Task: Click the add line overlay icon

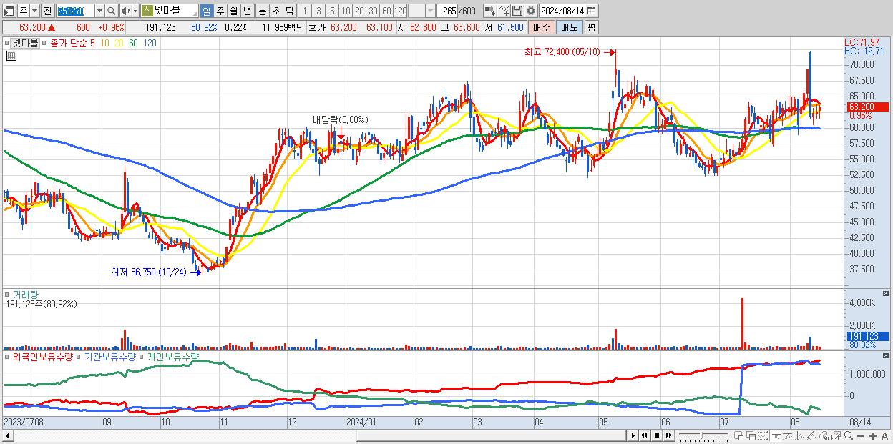Action: (x=504, y=11)
